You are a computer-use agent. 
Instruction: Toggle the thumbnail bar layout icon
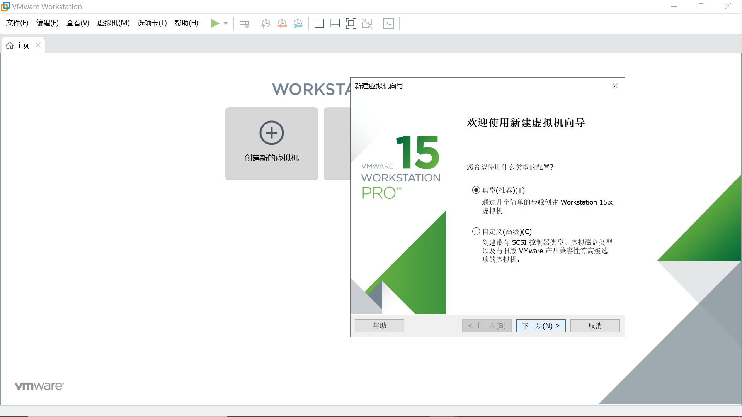(x=335, y=24)
